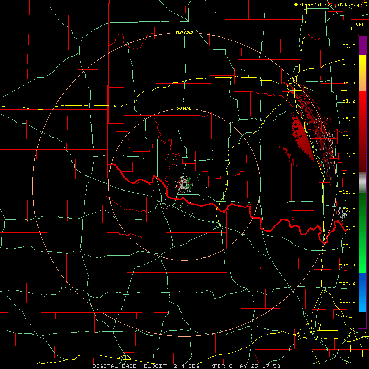This screenshot has width=369, height=369.
Task: Select the "VEL" legend title
Action: click(360, 24)
